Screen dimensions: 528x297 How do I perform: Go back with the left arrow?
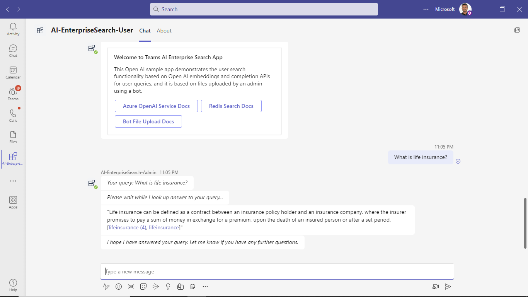pyautogui.click(x=8, y=9)
